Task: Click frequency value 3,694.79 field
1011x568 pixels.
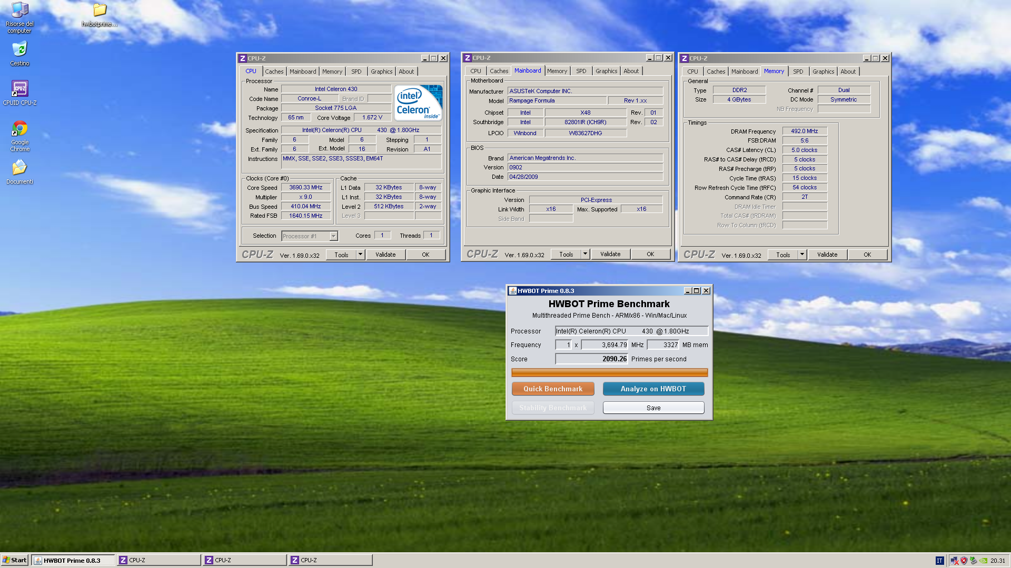Action: 604,345
